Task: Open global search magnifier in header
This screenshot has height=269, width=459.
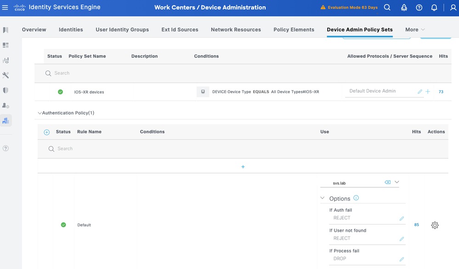Action: coord(387,7)
